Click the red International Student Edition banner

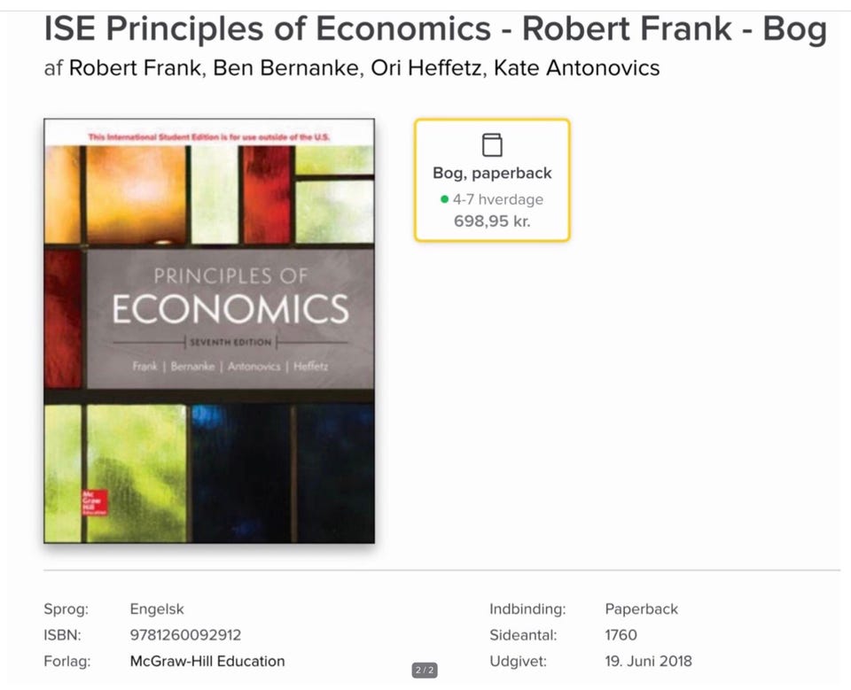(209, 137)
